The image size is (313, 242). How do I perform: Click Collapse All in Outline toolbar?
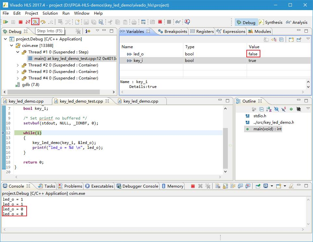pos(261,109)
